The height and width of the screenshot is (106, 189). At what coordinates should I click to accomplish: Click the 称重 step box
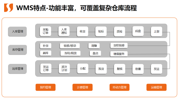[x=138, y=69]
